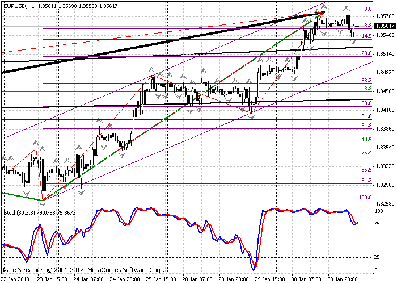Image resolution: width=397 pixels, height=284 pixels.
Task: Click the 1.32900 price axis label
Action: 385,185
